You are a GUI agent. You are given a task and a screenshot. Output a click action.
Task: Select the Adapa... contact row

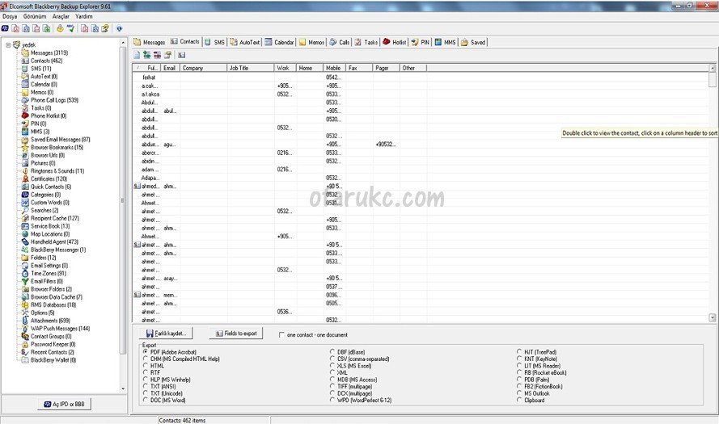click(x=421, y=178)
